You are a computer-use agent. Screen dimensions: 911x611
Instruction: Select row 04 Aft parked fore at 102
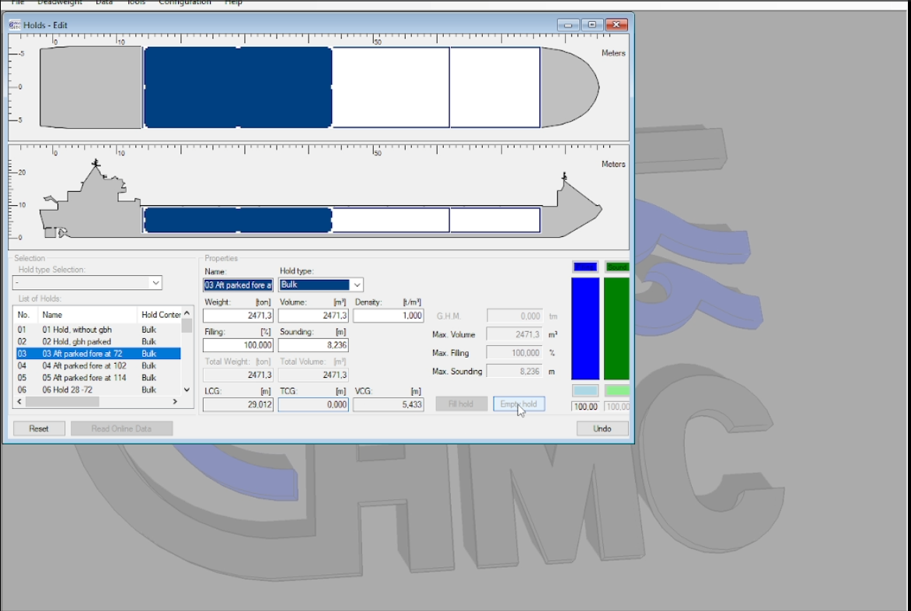[98, 366]
